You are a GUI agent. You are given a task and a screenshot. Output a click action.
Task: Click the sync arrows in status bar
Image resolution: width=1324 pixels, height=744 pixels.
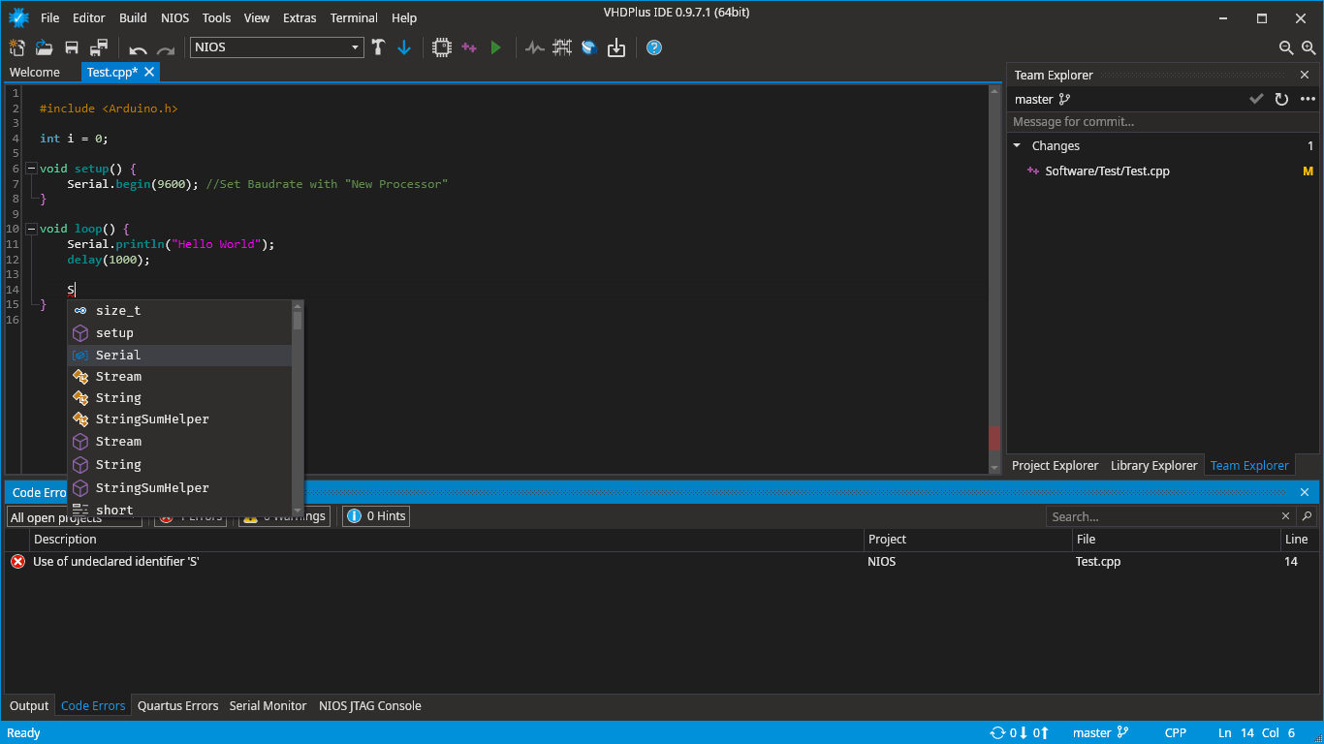997,732
